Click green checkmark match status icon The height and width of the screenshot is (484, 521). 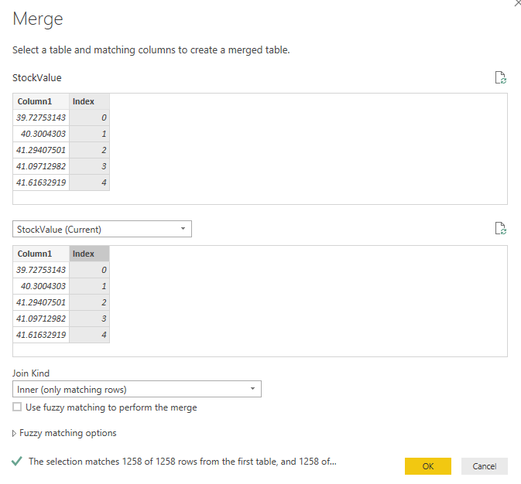pos(16,461)
